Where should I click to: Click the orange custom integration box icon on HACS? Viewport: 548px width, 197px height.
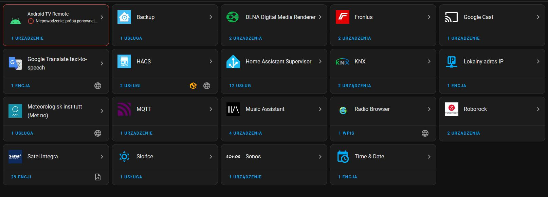coord(193,86)
